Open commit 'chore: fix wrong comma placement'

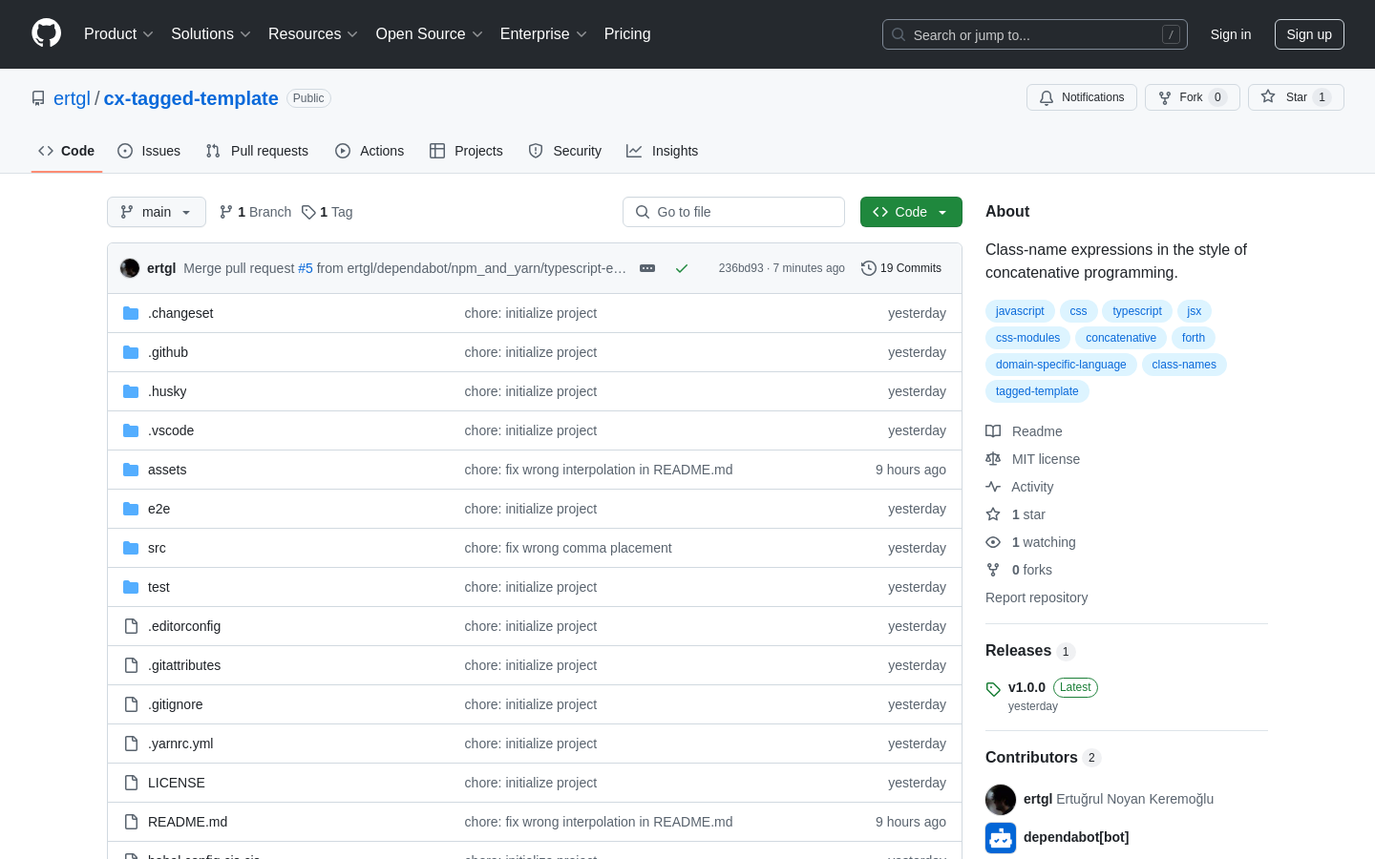tap(568, 548)
